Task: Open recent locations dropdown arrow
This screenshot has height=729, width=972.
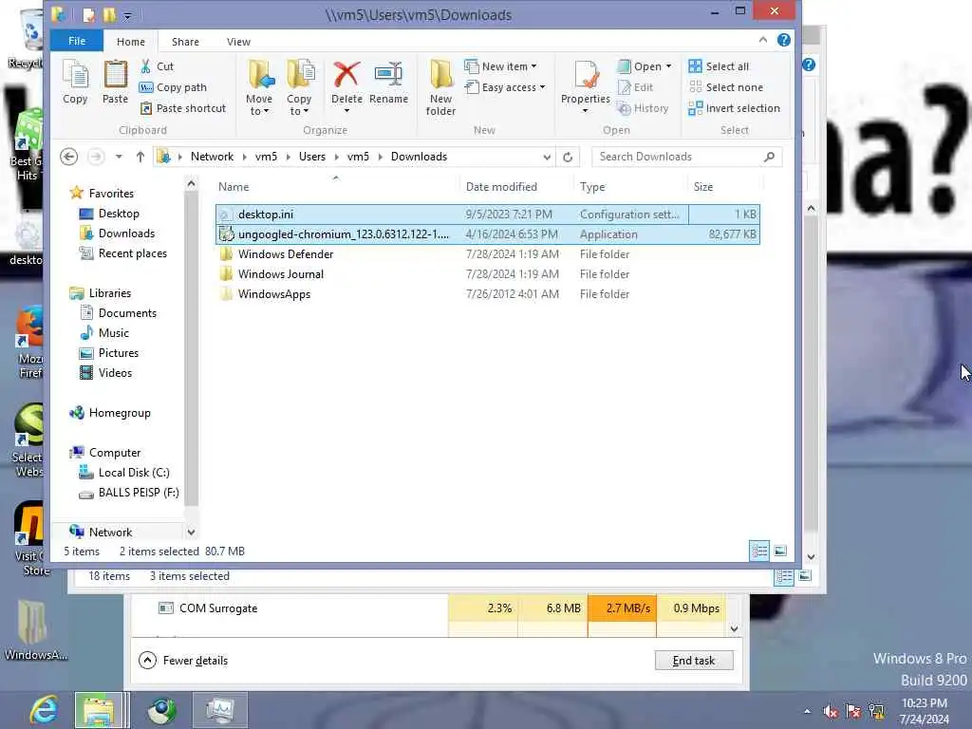Action: (x=119, y=157)
